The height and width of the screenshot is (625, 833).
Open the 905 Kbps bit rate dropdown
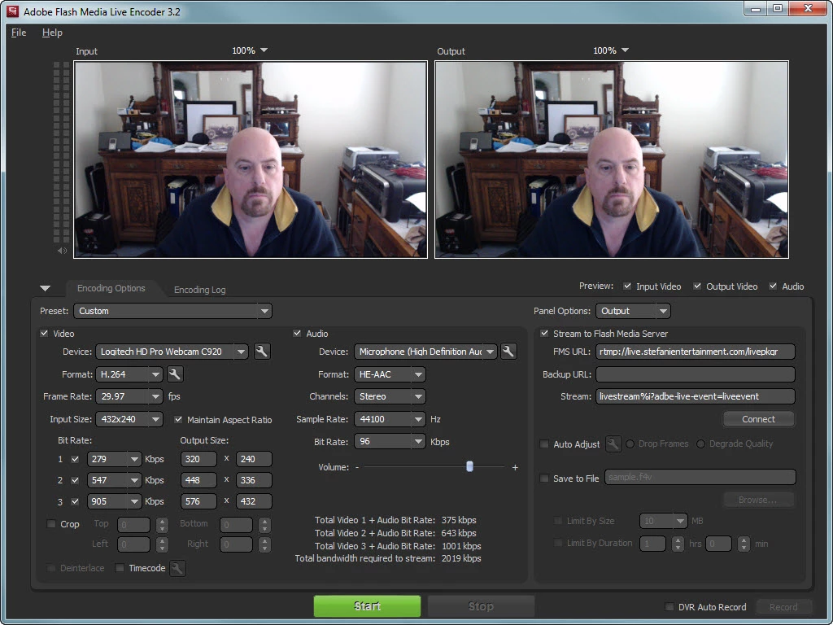click(114, 501)
